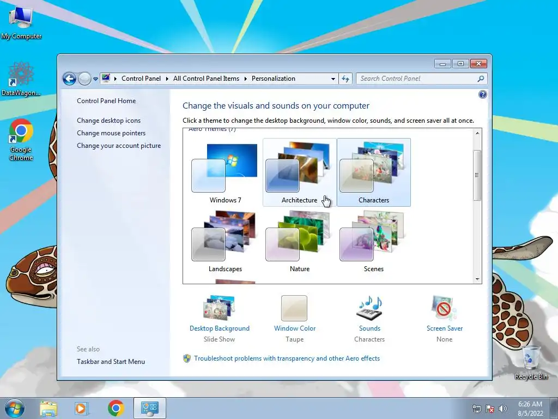The image size is (558, 419).
Task: Open the Sounds icon with keyboard notes
Action: click(x=369, y=308)
